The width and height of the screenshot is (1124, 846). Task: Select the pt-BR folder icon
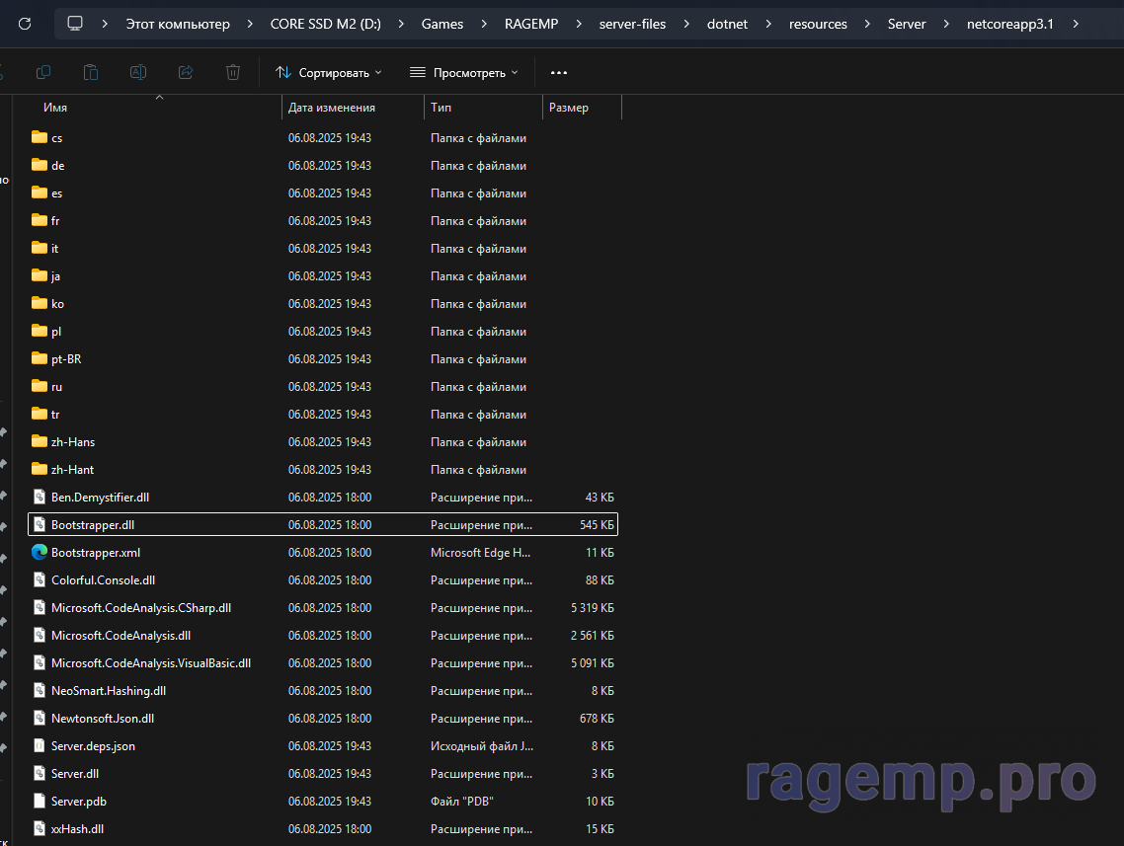coord(40,358)
